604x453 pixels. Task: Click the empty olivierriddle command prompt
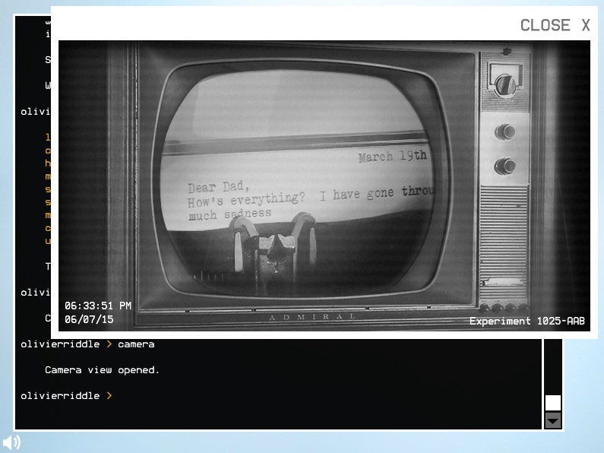pos(66,395)
